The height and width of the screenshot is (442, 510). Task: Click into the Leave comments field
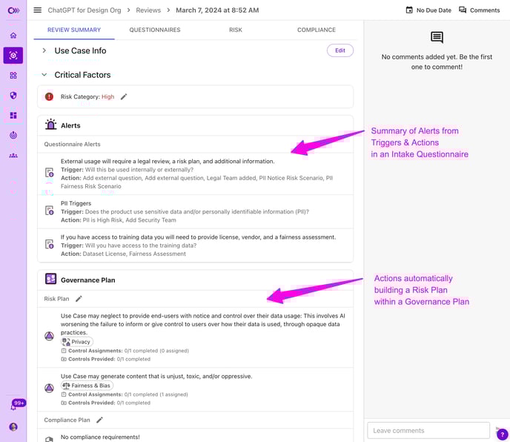[x=428, y=431]
